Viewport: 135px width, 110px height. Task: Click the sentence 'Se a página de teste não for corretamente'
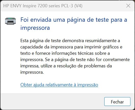pos(87,60)
